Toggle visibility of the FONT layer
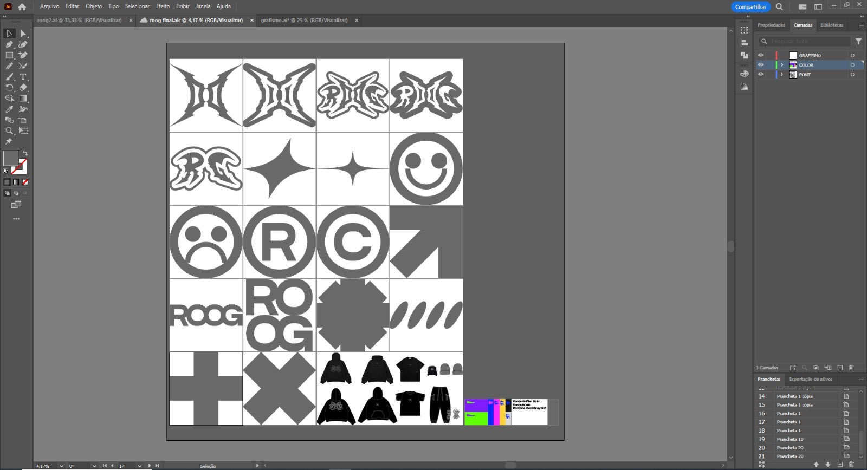 click(x=761, y=75)
